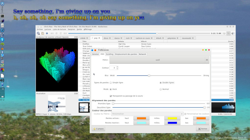Click the open files folder icon

[x=42, y=33]
